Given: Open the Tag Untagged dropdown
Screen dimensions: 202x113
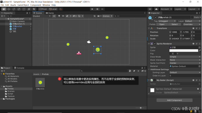Looking at the screenshot, I should 167,21.
